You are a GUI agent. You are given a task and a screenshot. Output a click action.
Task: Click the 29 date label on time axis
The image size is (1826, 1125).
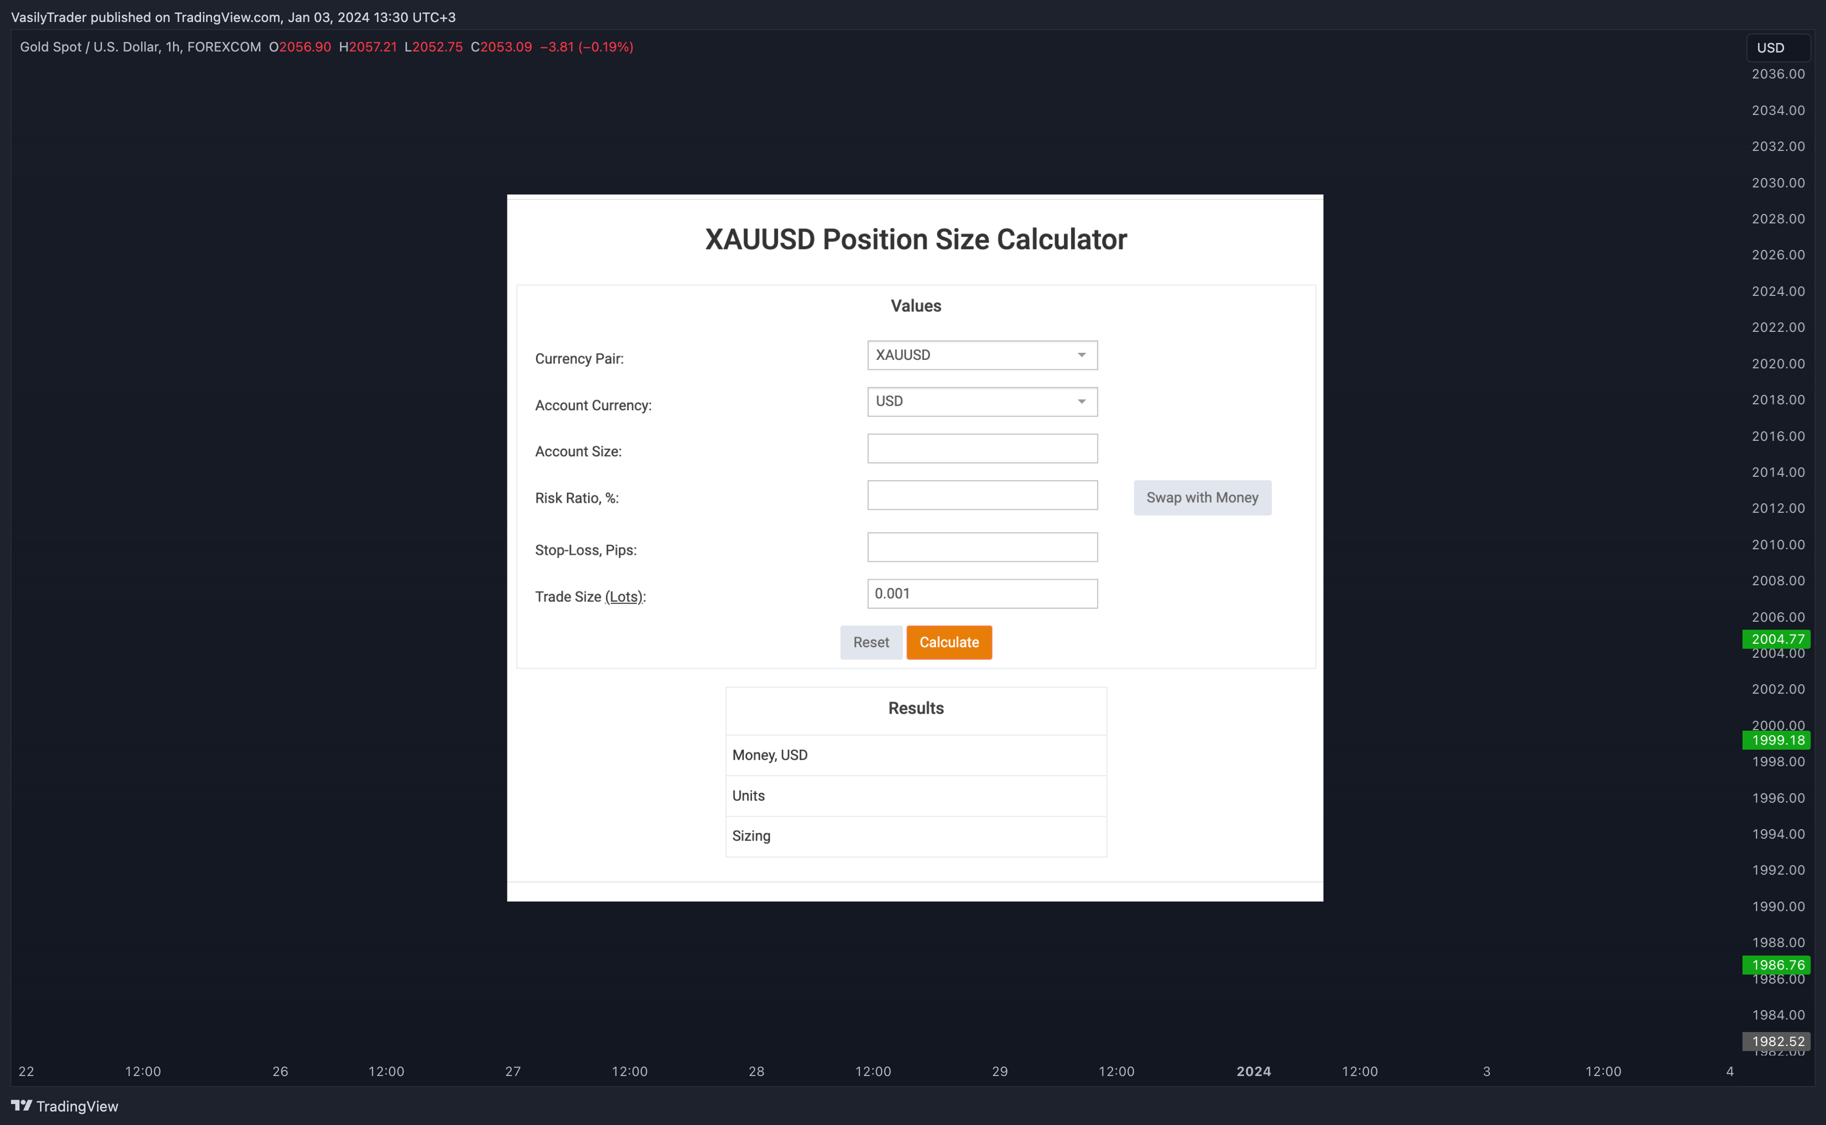[999, 1072]
